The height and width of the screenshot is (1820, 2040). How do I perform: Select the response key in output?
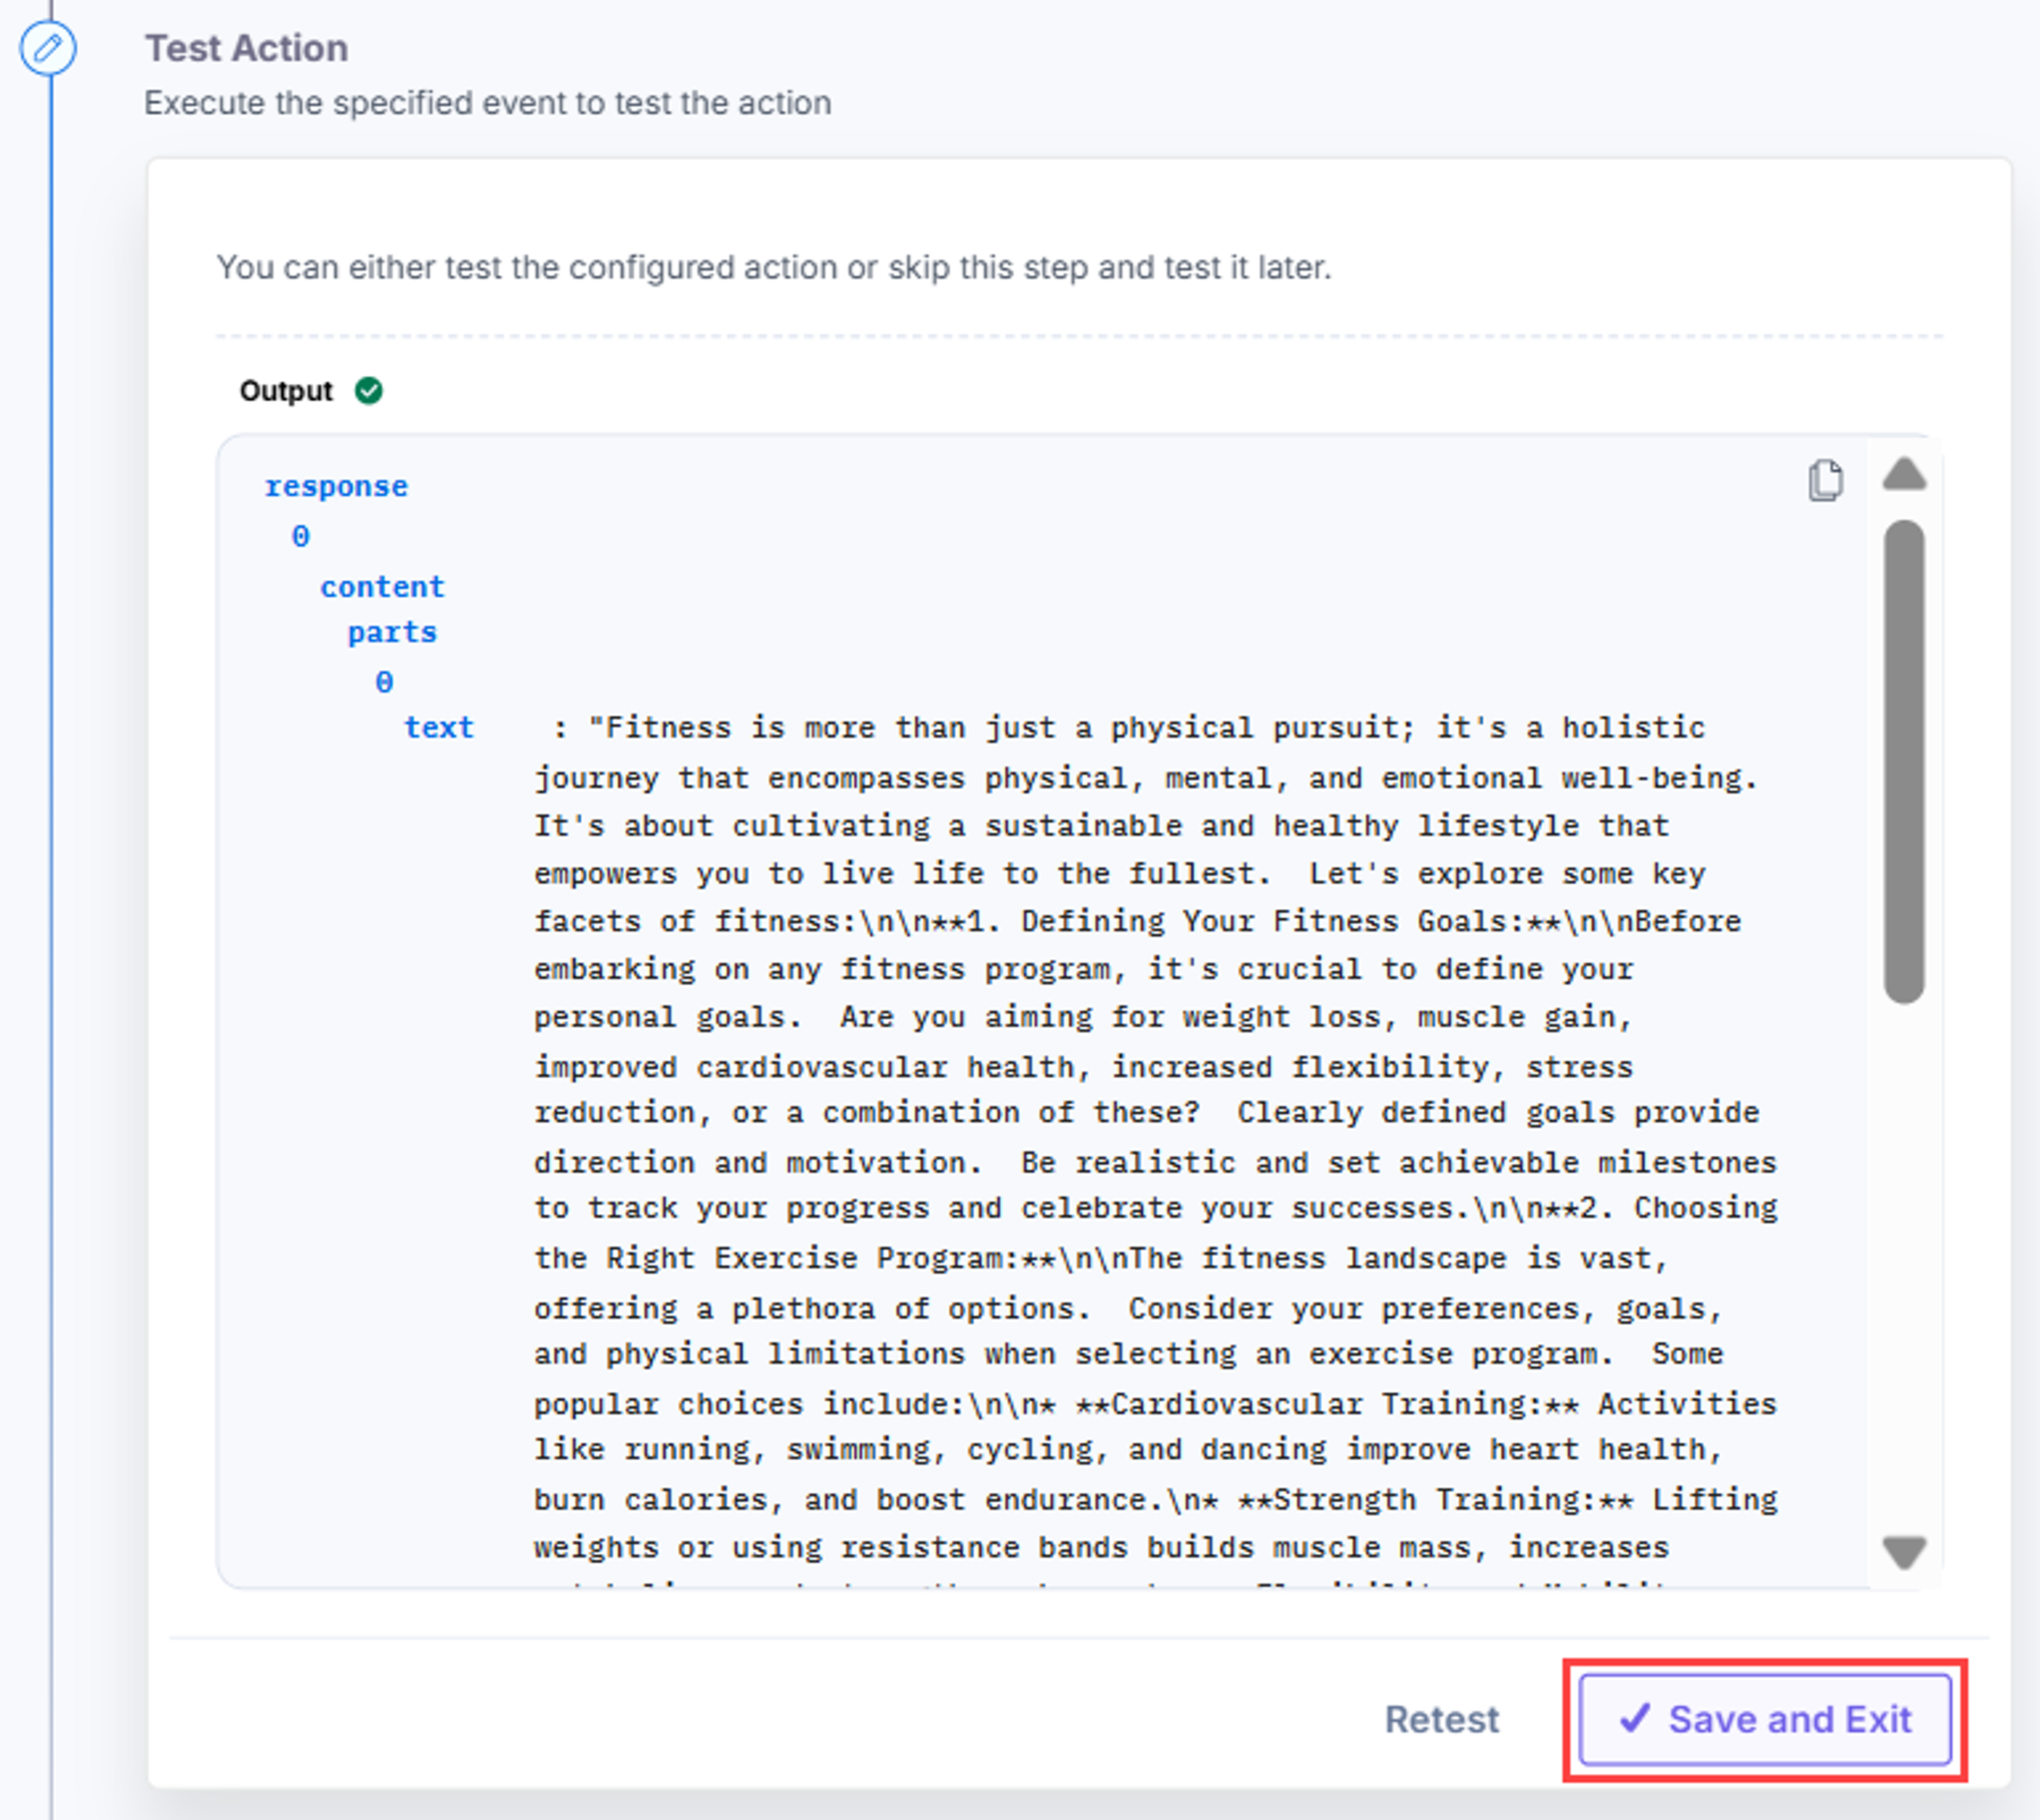336,486
